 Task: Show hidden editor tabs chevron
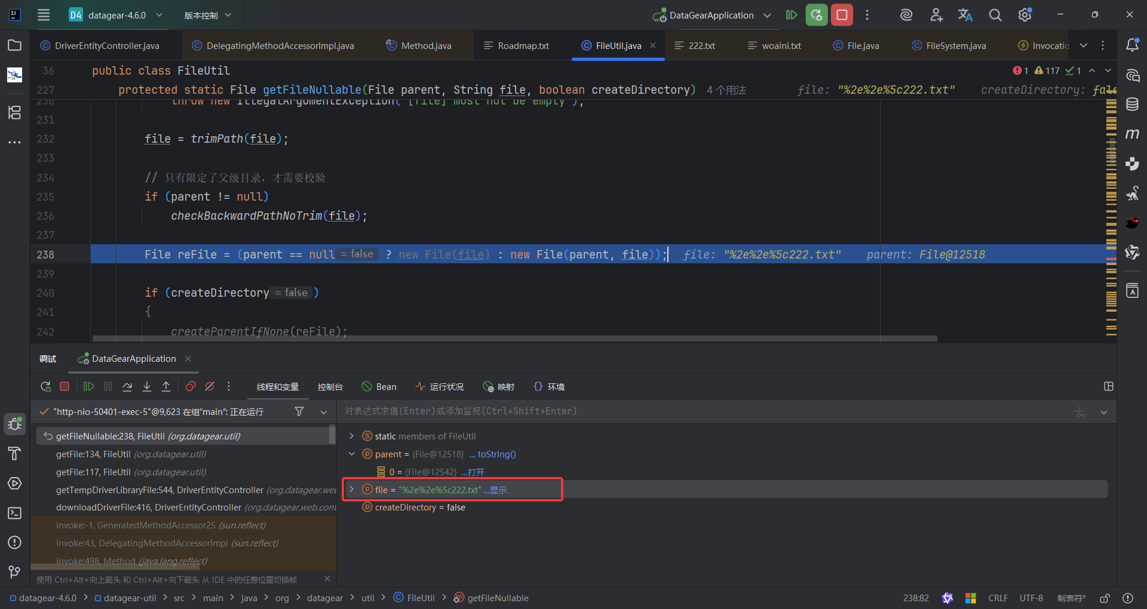click(x=1084, y=45)
